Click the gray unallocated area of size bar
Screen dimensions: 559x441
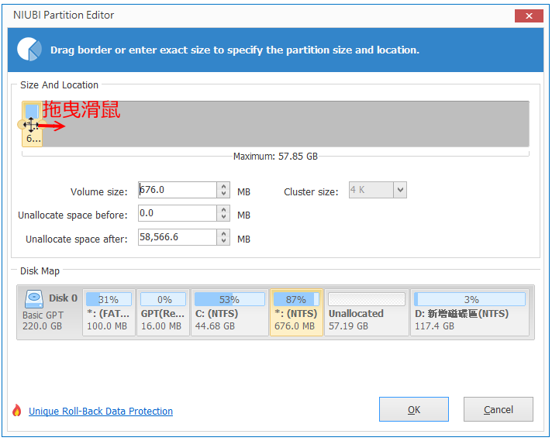[x=285, y=124]
